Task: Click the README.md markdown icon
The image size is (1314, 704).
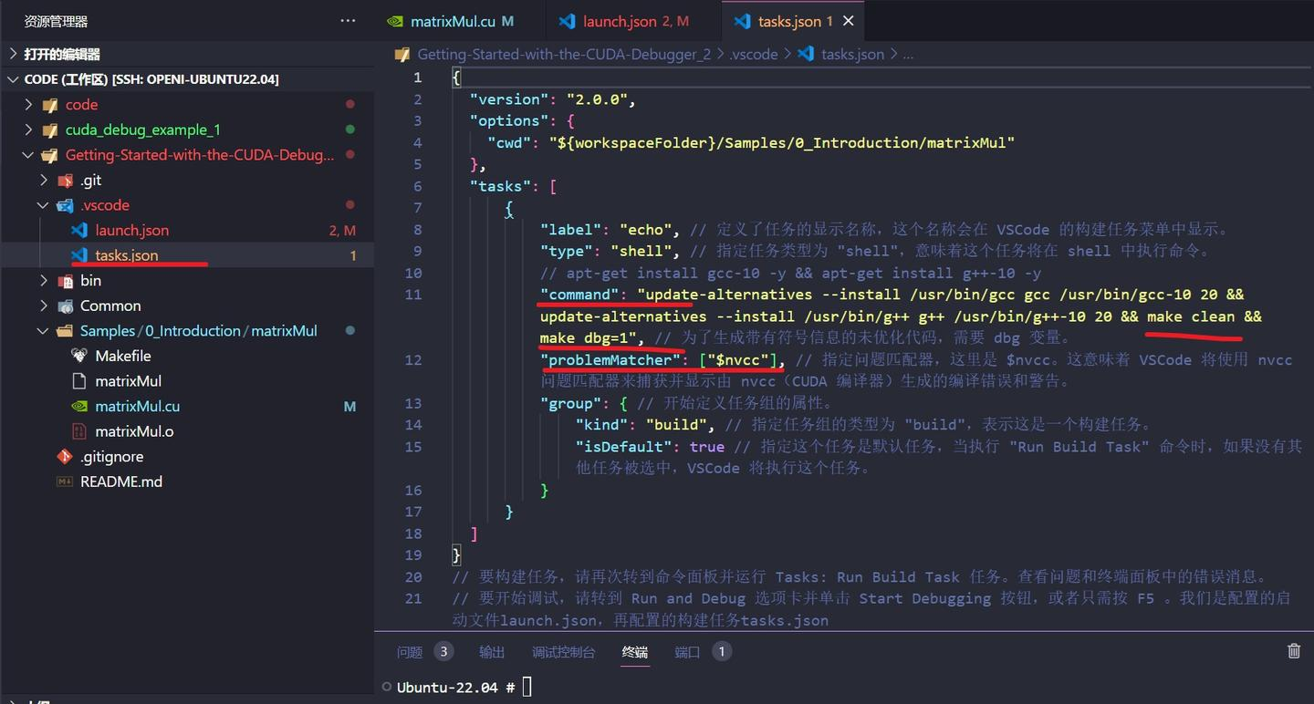Action: click(x=65, y=481)
